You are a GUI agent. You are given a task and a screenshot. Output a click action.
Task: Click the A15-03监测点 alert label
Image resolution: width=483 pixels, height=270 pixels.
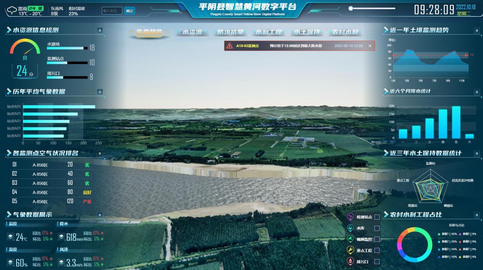[247, 46]
